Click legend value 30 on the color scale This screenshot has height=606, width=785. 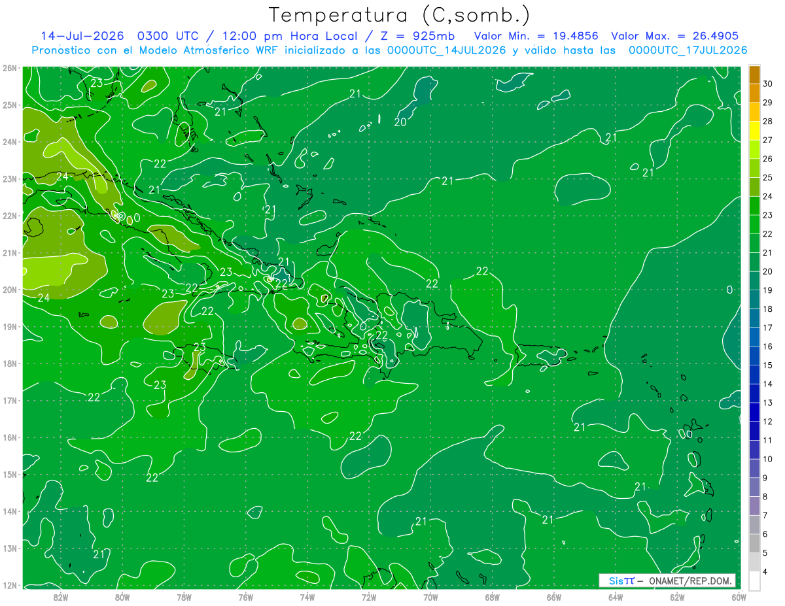pos(767,84)
